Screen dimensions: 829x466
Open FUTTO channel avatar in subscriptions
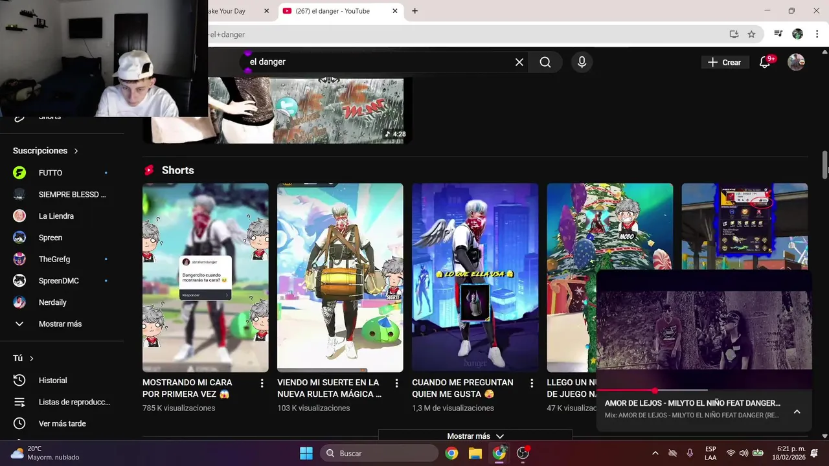coord(19,173)
